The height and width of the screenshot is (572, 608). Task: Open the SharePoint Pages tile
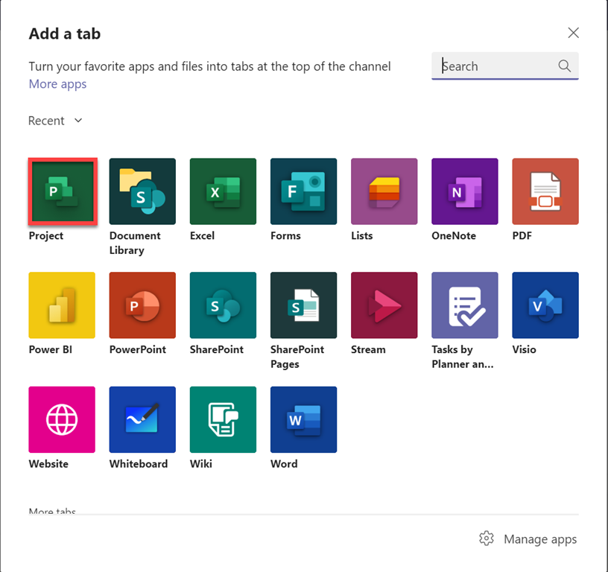(x=303, y=305)
